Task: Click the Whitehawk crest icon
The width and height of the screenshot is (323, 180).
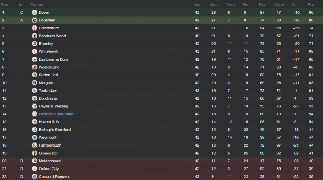Action: click(x=34, y=52)
